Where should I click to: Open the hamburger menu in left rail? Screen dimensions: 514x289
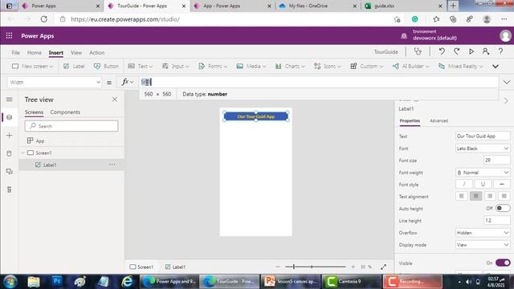coord(9,100)
